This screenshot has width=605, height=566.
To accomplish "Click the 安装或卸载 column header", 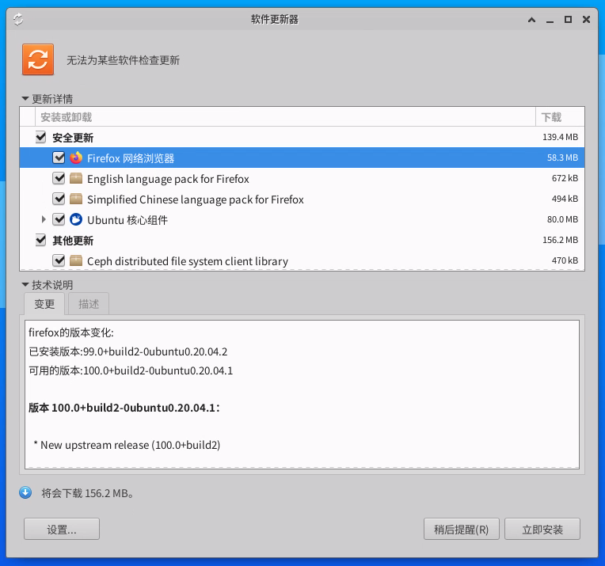I will [x=285, y=117].
